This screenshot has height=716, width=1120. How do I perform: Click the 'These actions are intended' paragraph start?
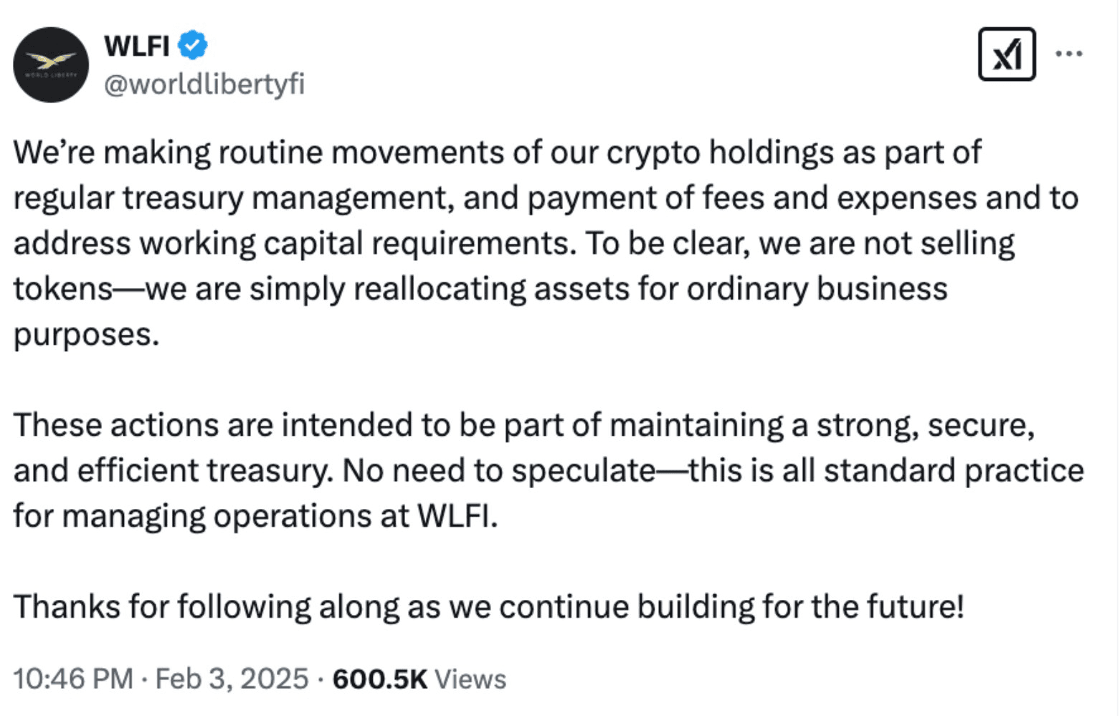pos(215,426)
